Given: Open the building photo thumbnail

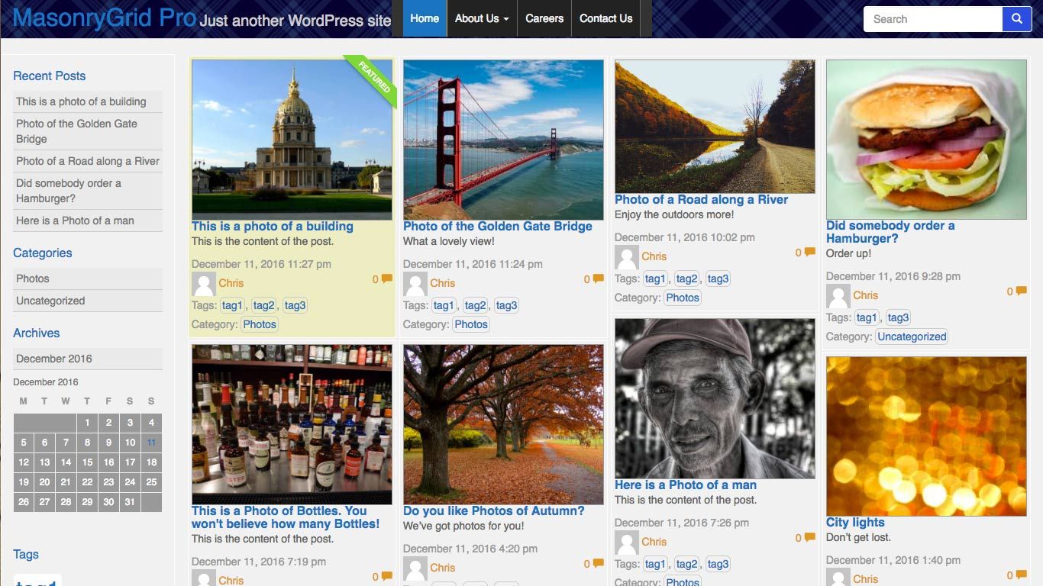Looking at the screenshot, I should pyautogui.click(x=292, y=140).
